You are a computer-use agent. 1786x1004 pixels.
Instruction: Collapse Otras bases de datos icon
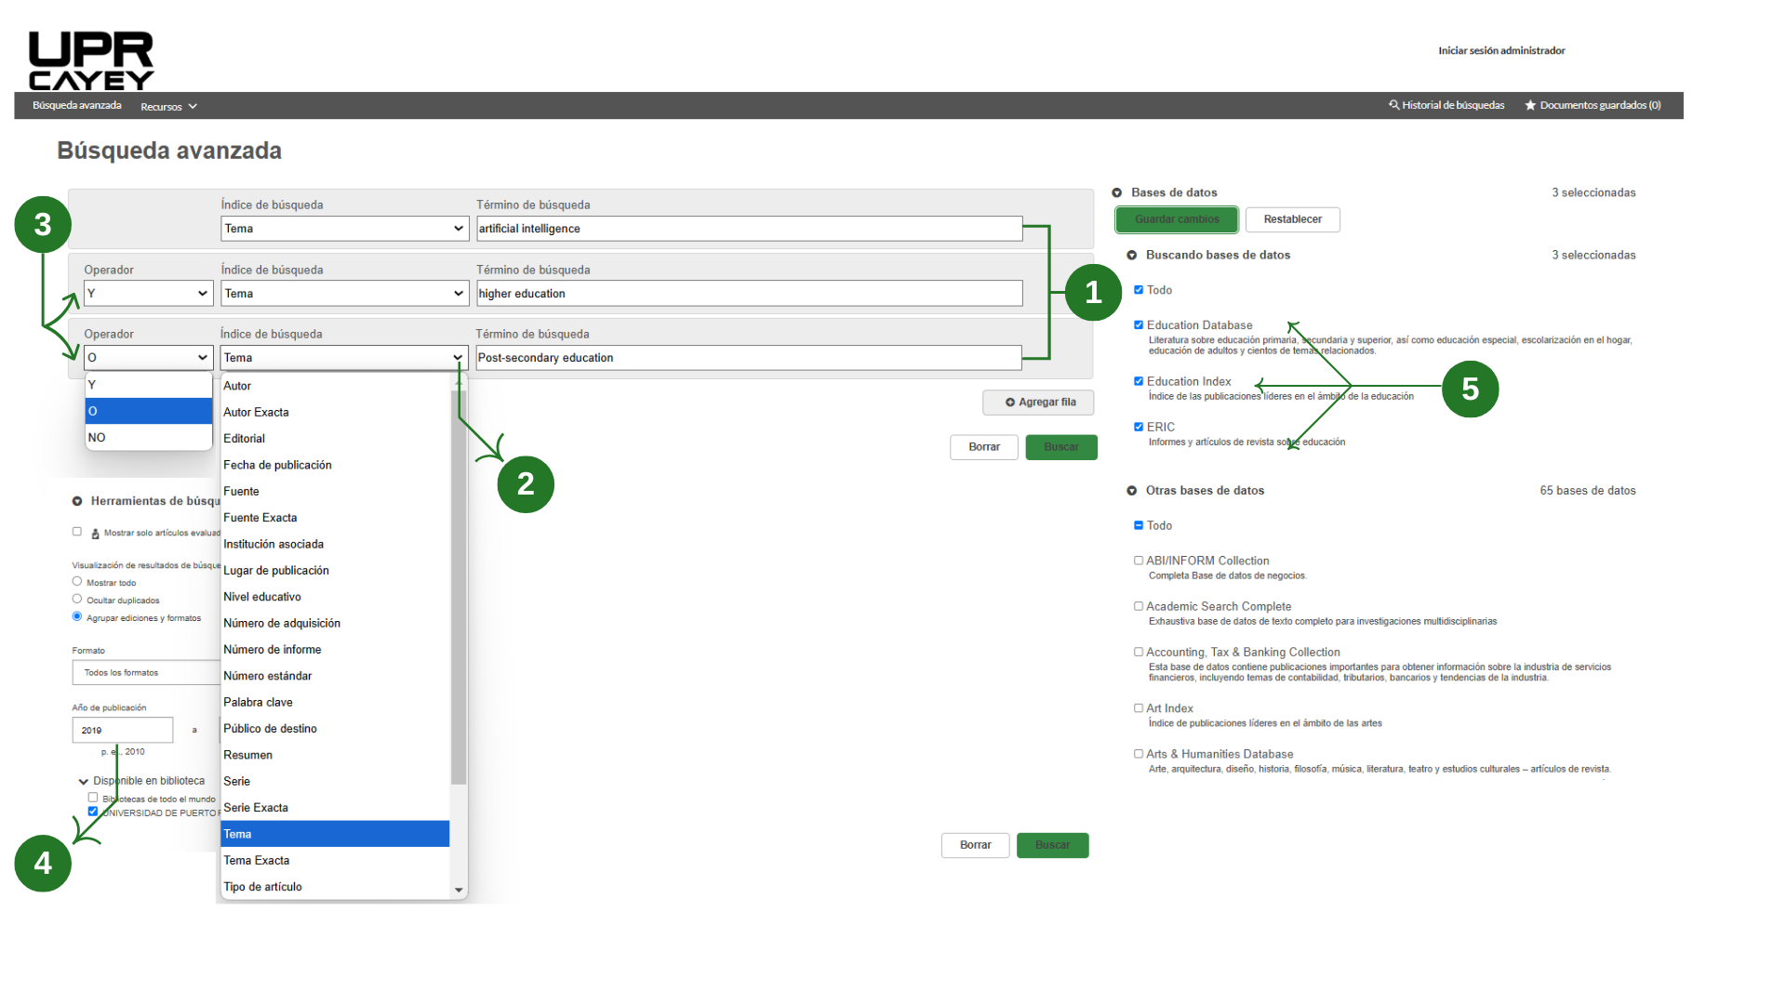click(1132, 491)
